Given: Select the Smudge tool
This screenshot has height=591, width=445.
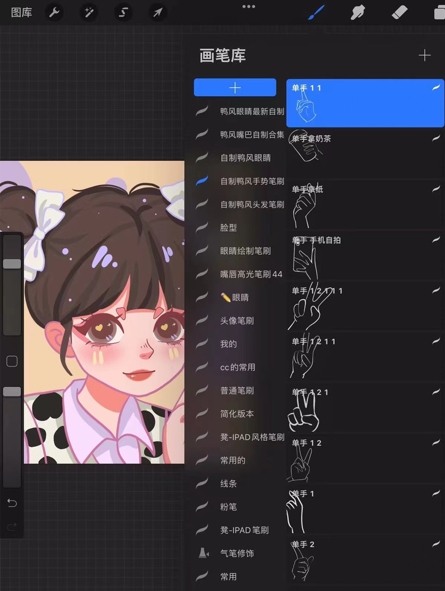Looking at the screenshot, I should [x=357, y=12].
